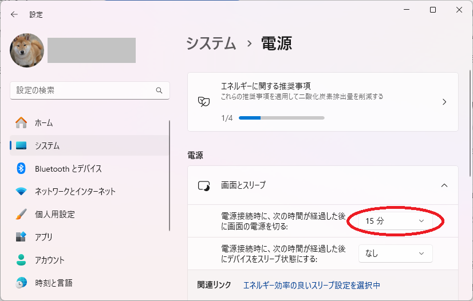
Task: Focus the 設定の検索 search field
Action: [90, 90]
